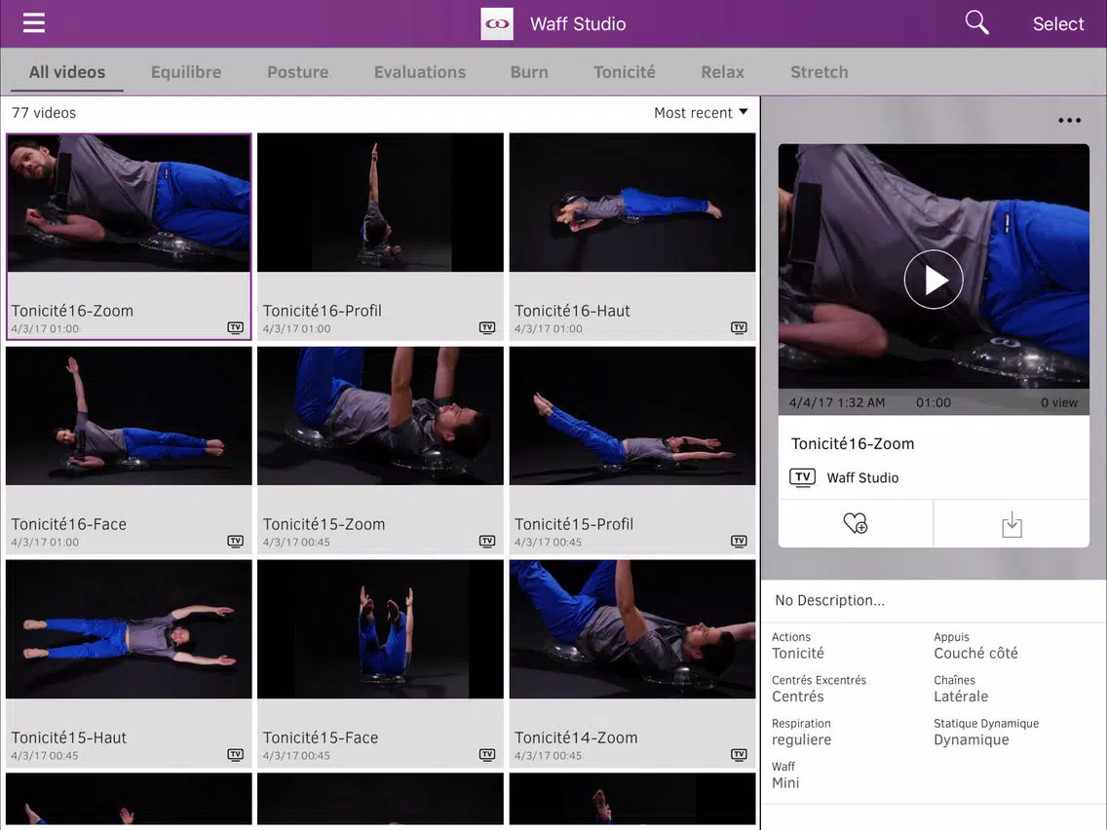Open the Tonicité15-Profil thumbnail
Image resolution: width=1107 pixels, height=830 pixels.
pyautogui.click(x=631, y=416)
